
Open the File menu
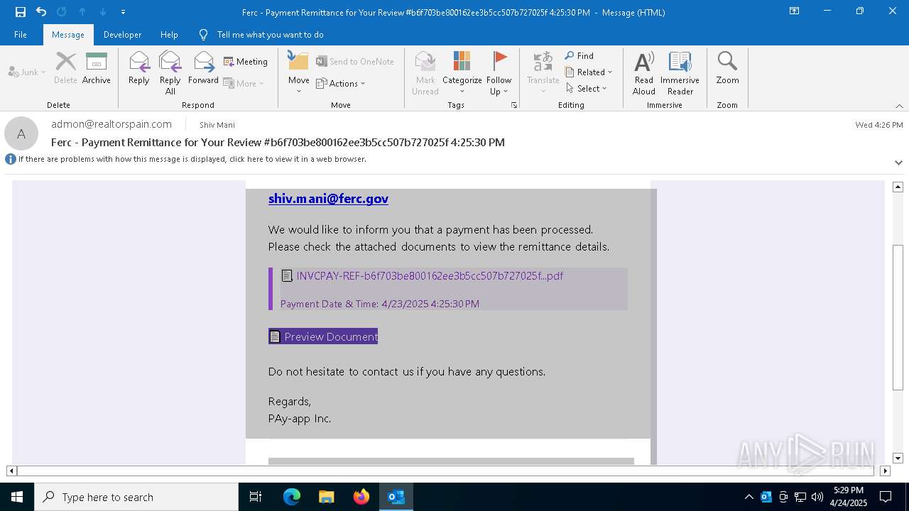pos(21,35)
